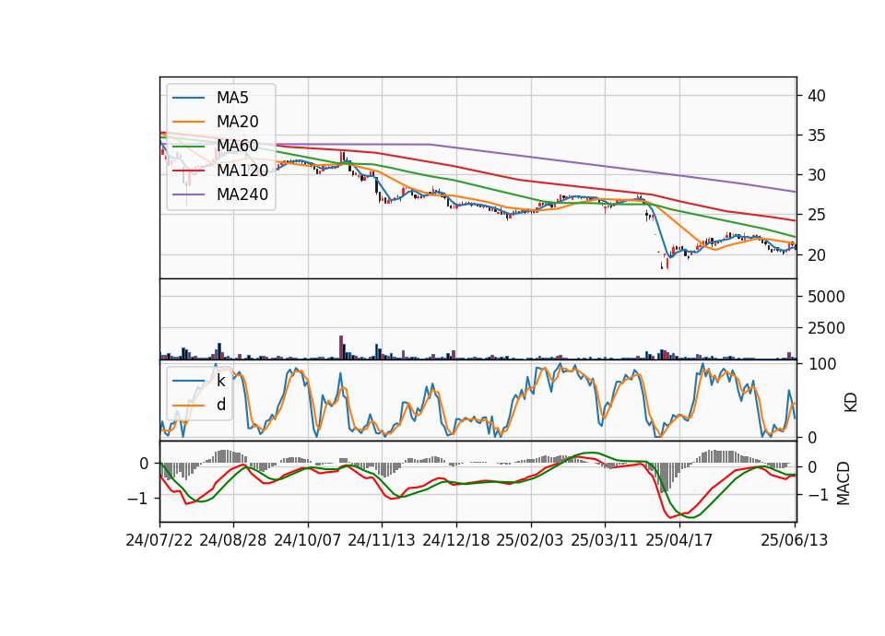
Task: Click the KD axis value 100
Action: pos(822,364)
